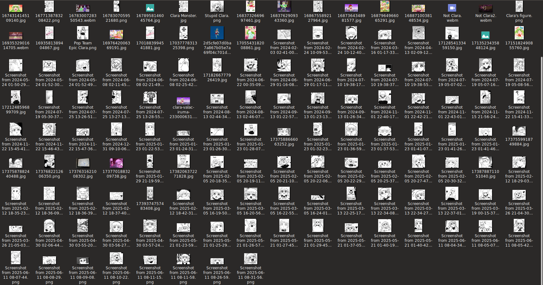Click the 1683732669697461.jpg file thumbnail
Image resolution: width=543 pixels, height=285 pixels.
coord(251,6)
